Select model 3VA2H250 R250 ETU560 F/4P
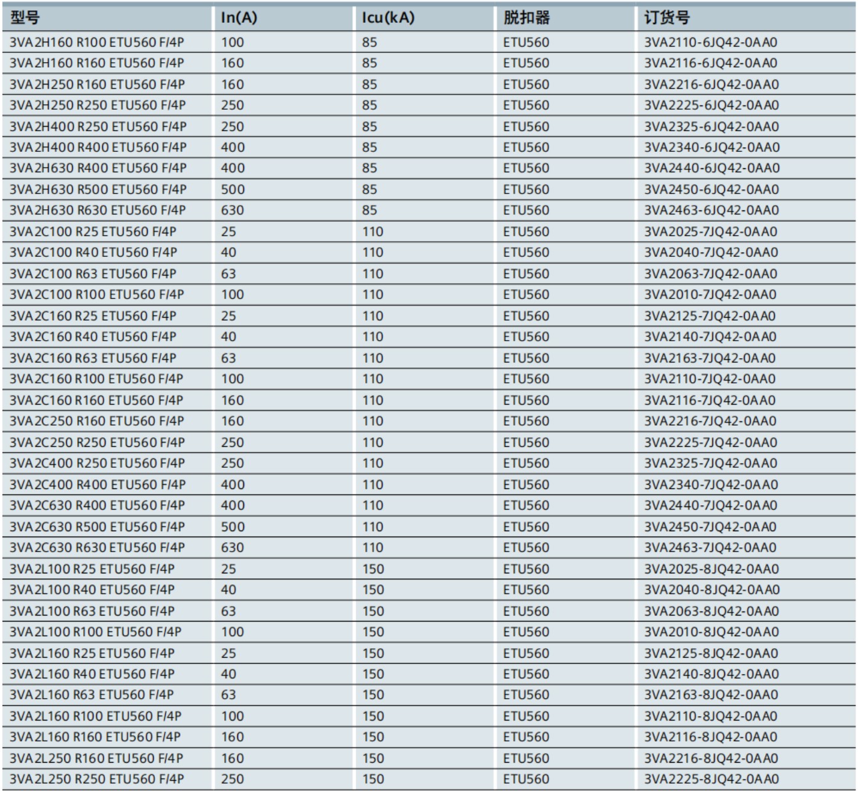The height and width of the screenshot is (791, 864). pyautogui.click(x=98, y=105)
